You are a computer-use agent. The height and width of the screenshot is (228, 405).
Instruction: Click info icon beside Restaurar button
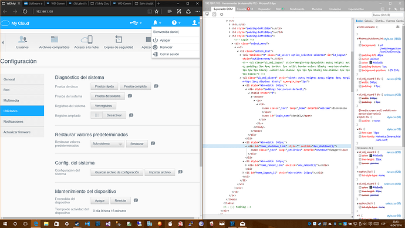[153, 143]
